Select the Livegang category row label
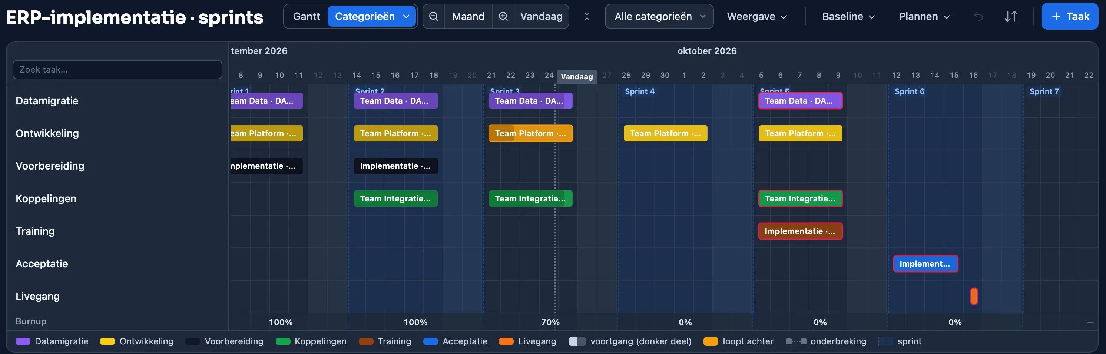The height and width of the screenshot is (354, 1106). point(38,297)
